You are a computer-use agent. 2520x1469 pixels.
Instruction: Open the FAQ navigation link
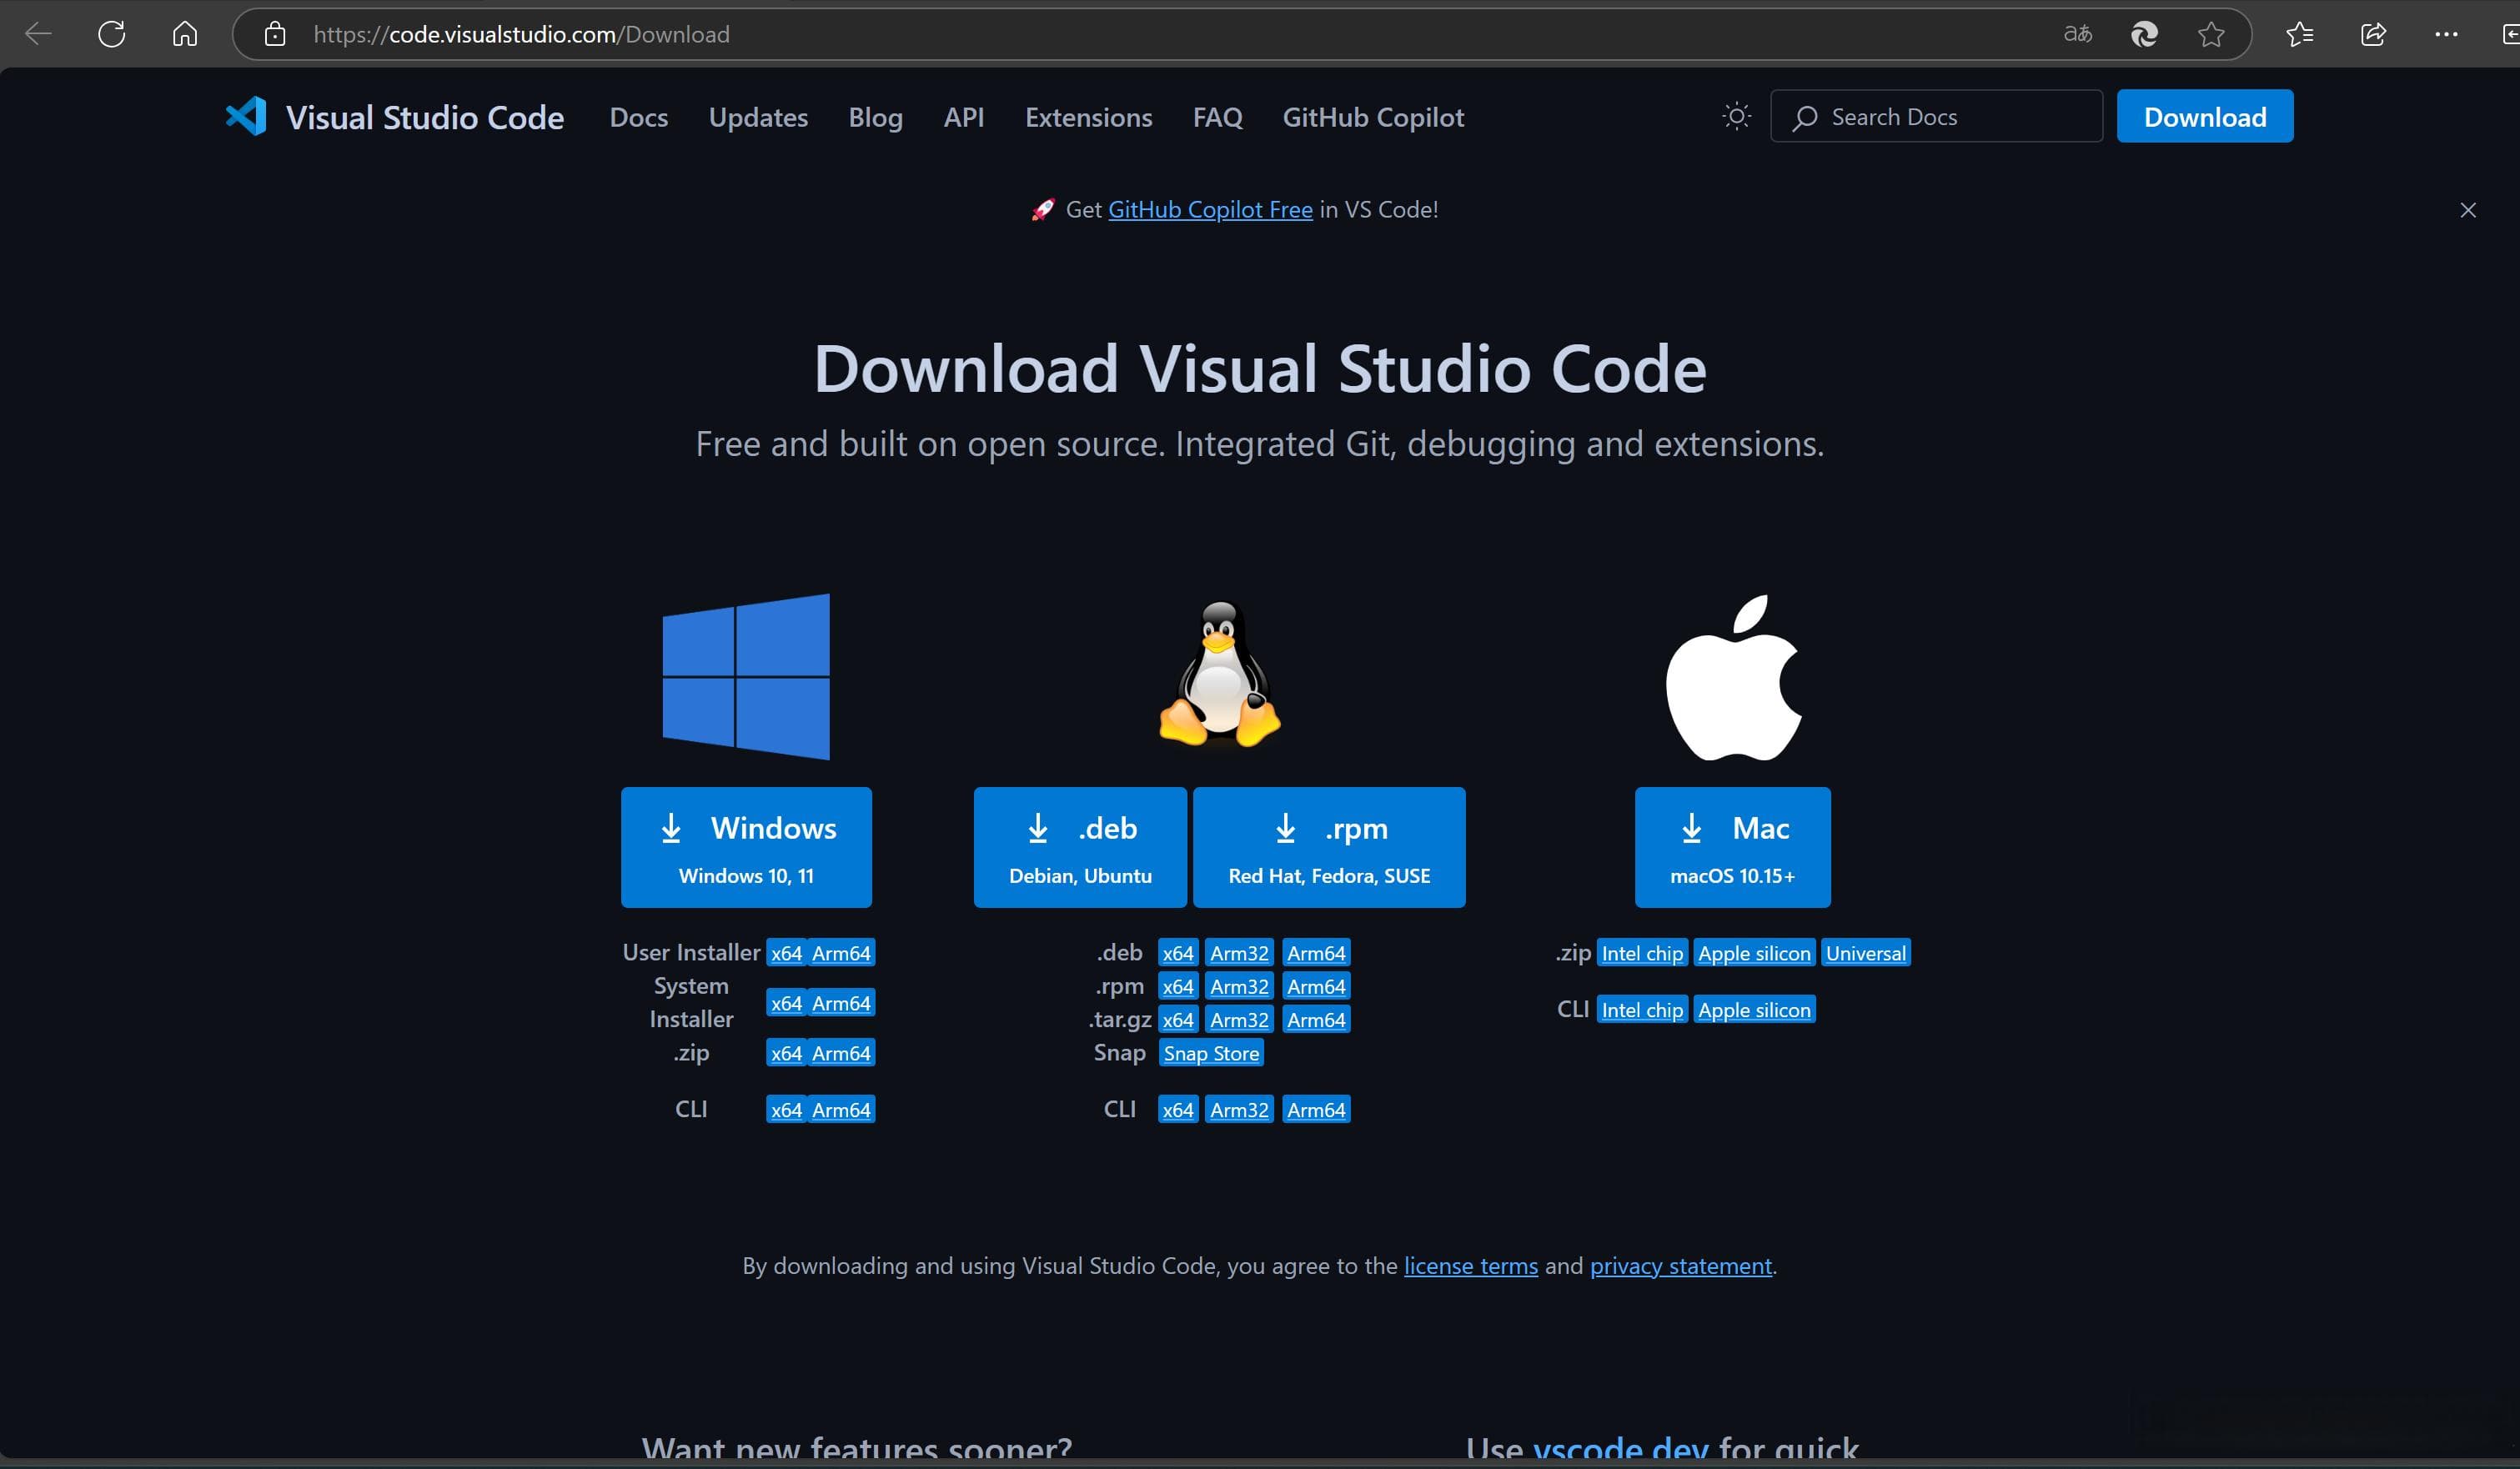(1217, 117)
